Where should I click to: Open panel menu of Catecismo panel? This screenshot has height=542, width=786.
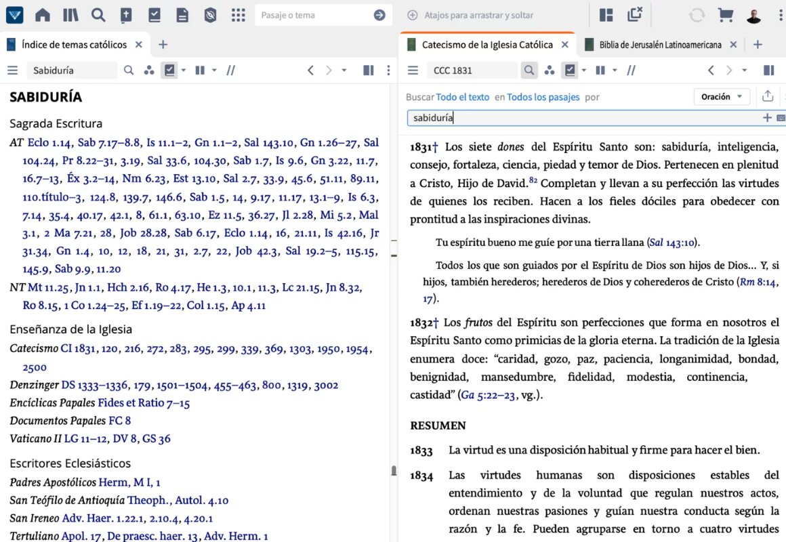(413, 70)
